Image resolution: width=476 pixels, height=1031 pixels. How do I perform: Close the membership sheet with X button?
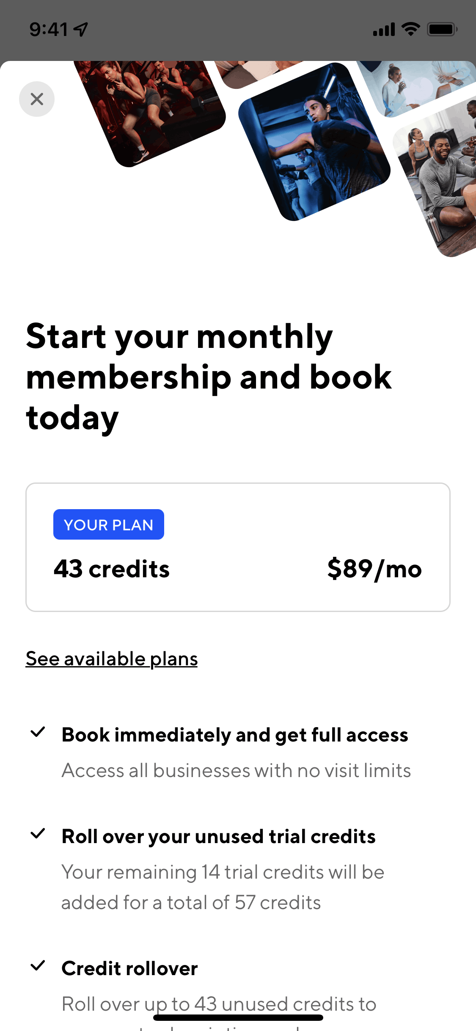[37, 99]
